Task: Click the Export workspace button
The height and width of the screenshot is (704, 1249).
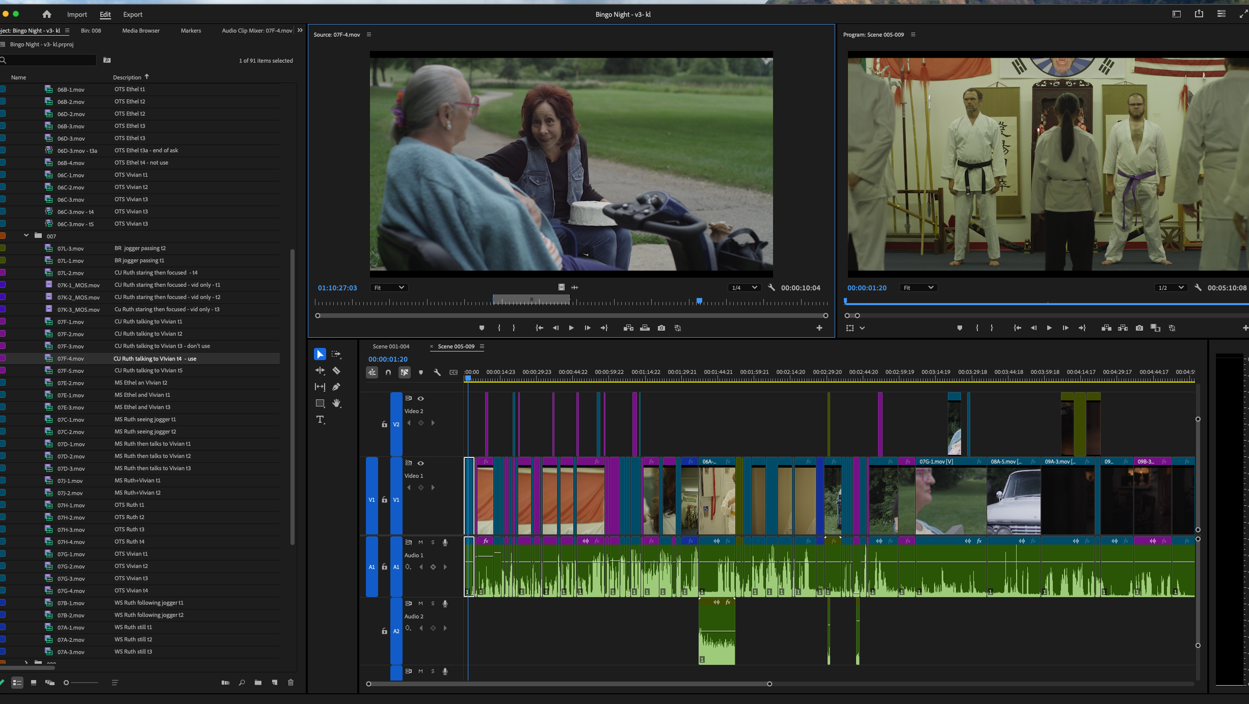Action: click(132, 14)
